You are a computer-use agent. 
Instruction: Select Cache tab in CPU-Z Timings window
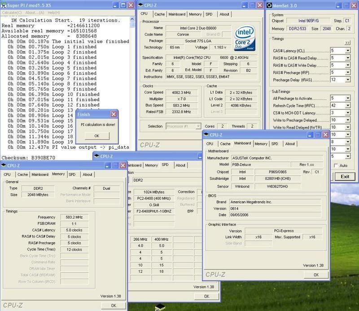tap(22, 174)
